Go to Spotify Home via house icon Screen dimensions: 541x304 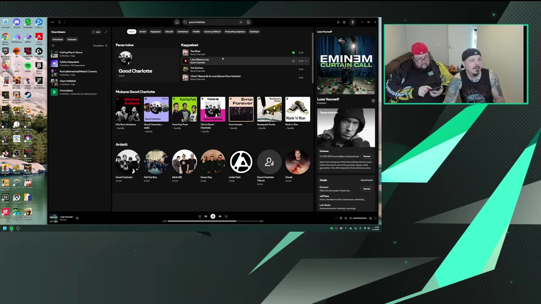[x=177, y=22]
